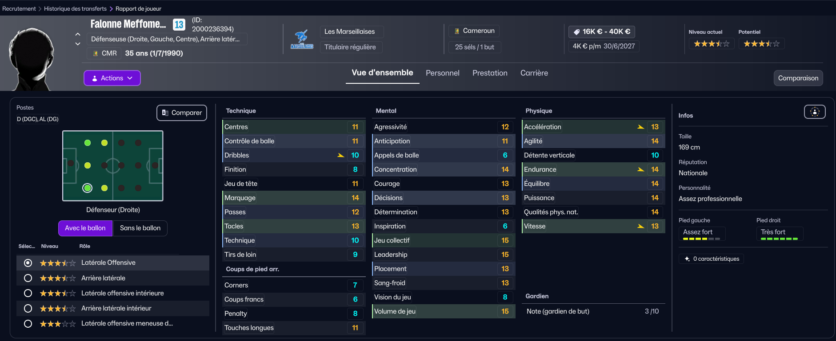Image resolution: width=836 pixels, height=341 pixels.
Task: Select the highlighted right defender position on pitch
Action: coord(88,188)
